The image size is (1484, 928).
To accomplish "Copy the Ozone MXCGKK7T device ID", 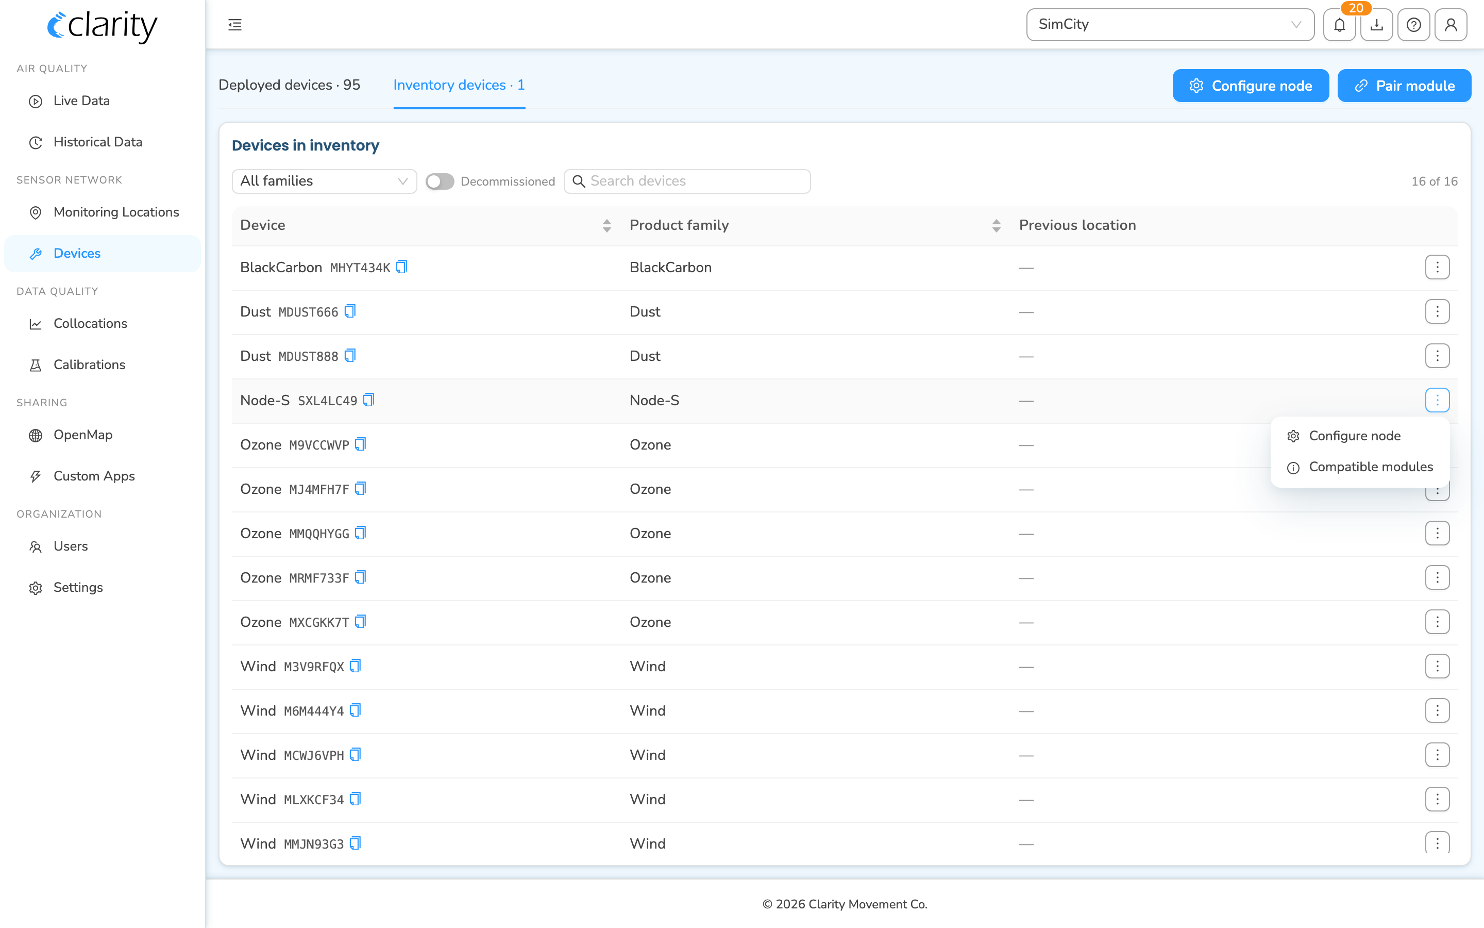I will click(361, 621).
